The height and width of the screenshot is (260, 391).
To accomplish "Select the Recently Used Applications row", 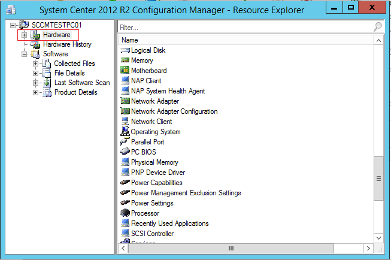I will pyautogui.click(x=246, y=223).
